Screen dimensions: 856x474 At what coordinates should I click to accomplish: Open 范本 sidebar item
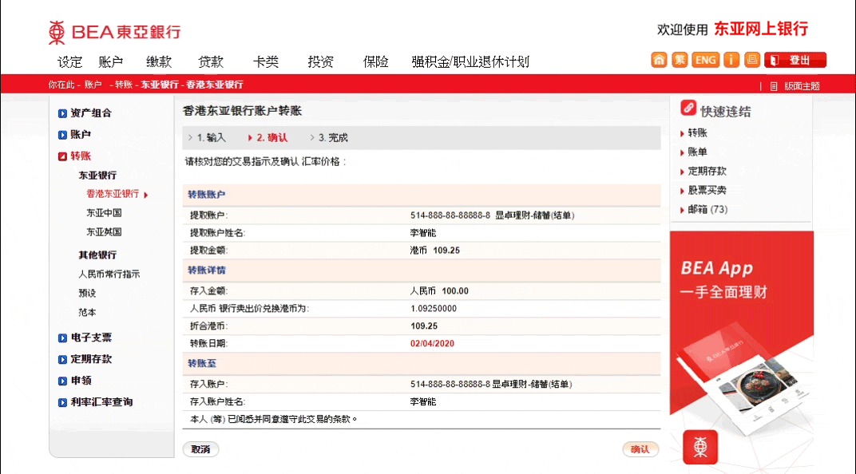(87, 312)
